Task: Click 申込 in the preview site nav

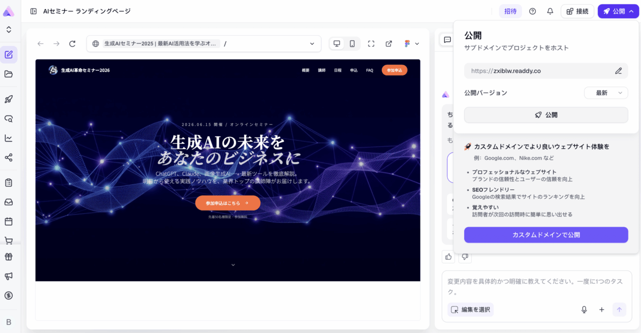Action: [x=354, y=71]
